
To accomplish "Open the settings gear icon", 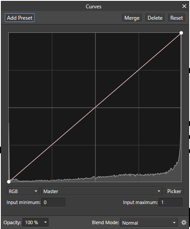I will click(184, 222).
